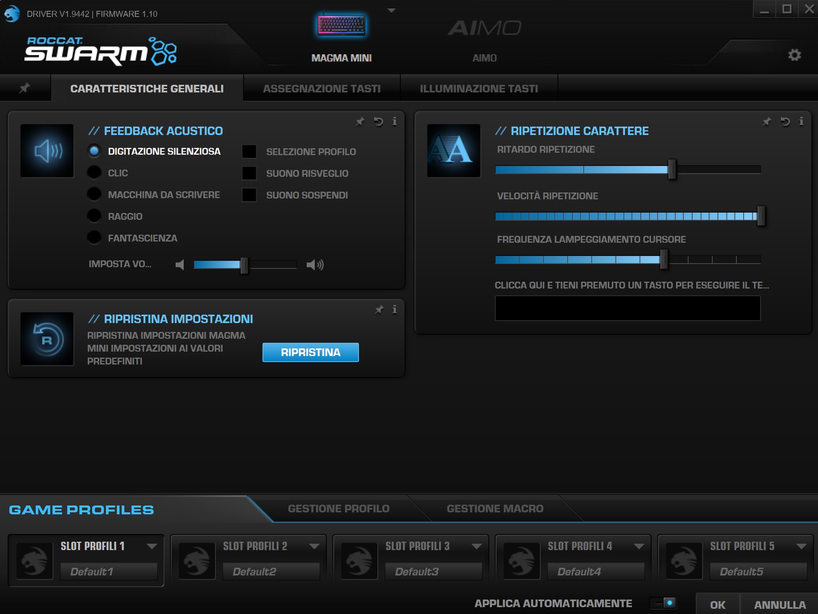Click the key repeat test input box
Viewport: 818px width, 614px height.
click(627, 308)
